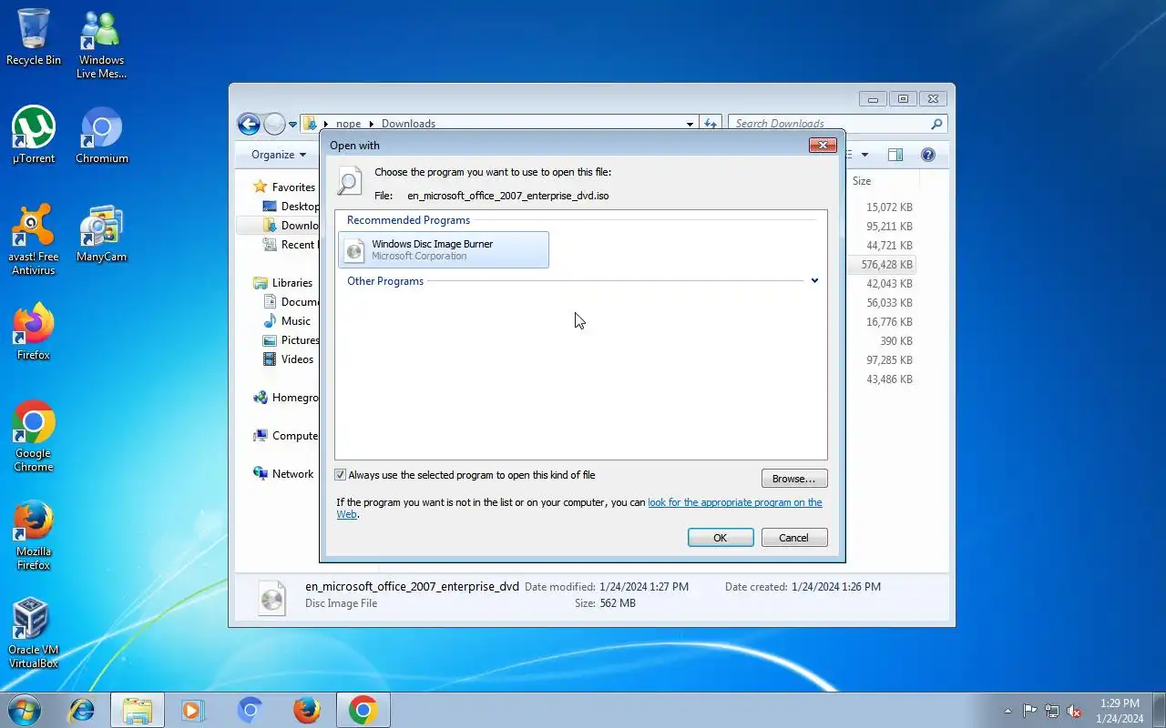Confirm with the OK button
The image size is (1166, 728).
click(721, 538)
